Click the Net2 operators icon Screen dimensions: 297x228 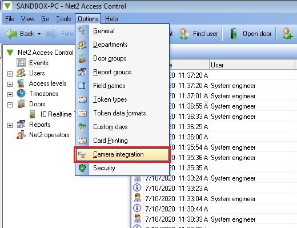(x=21, y=135)
